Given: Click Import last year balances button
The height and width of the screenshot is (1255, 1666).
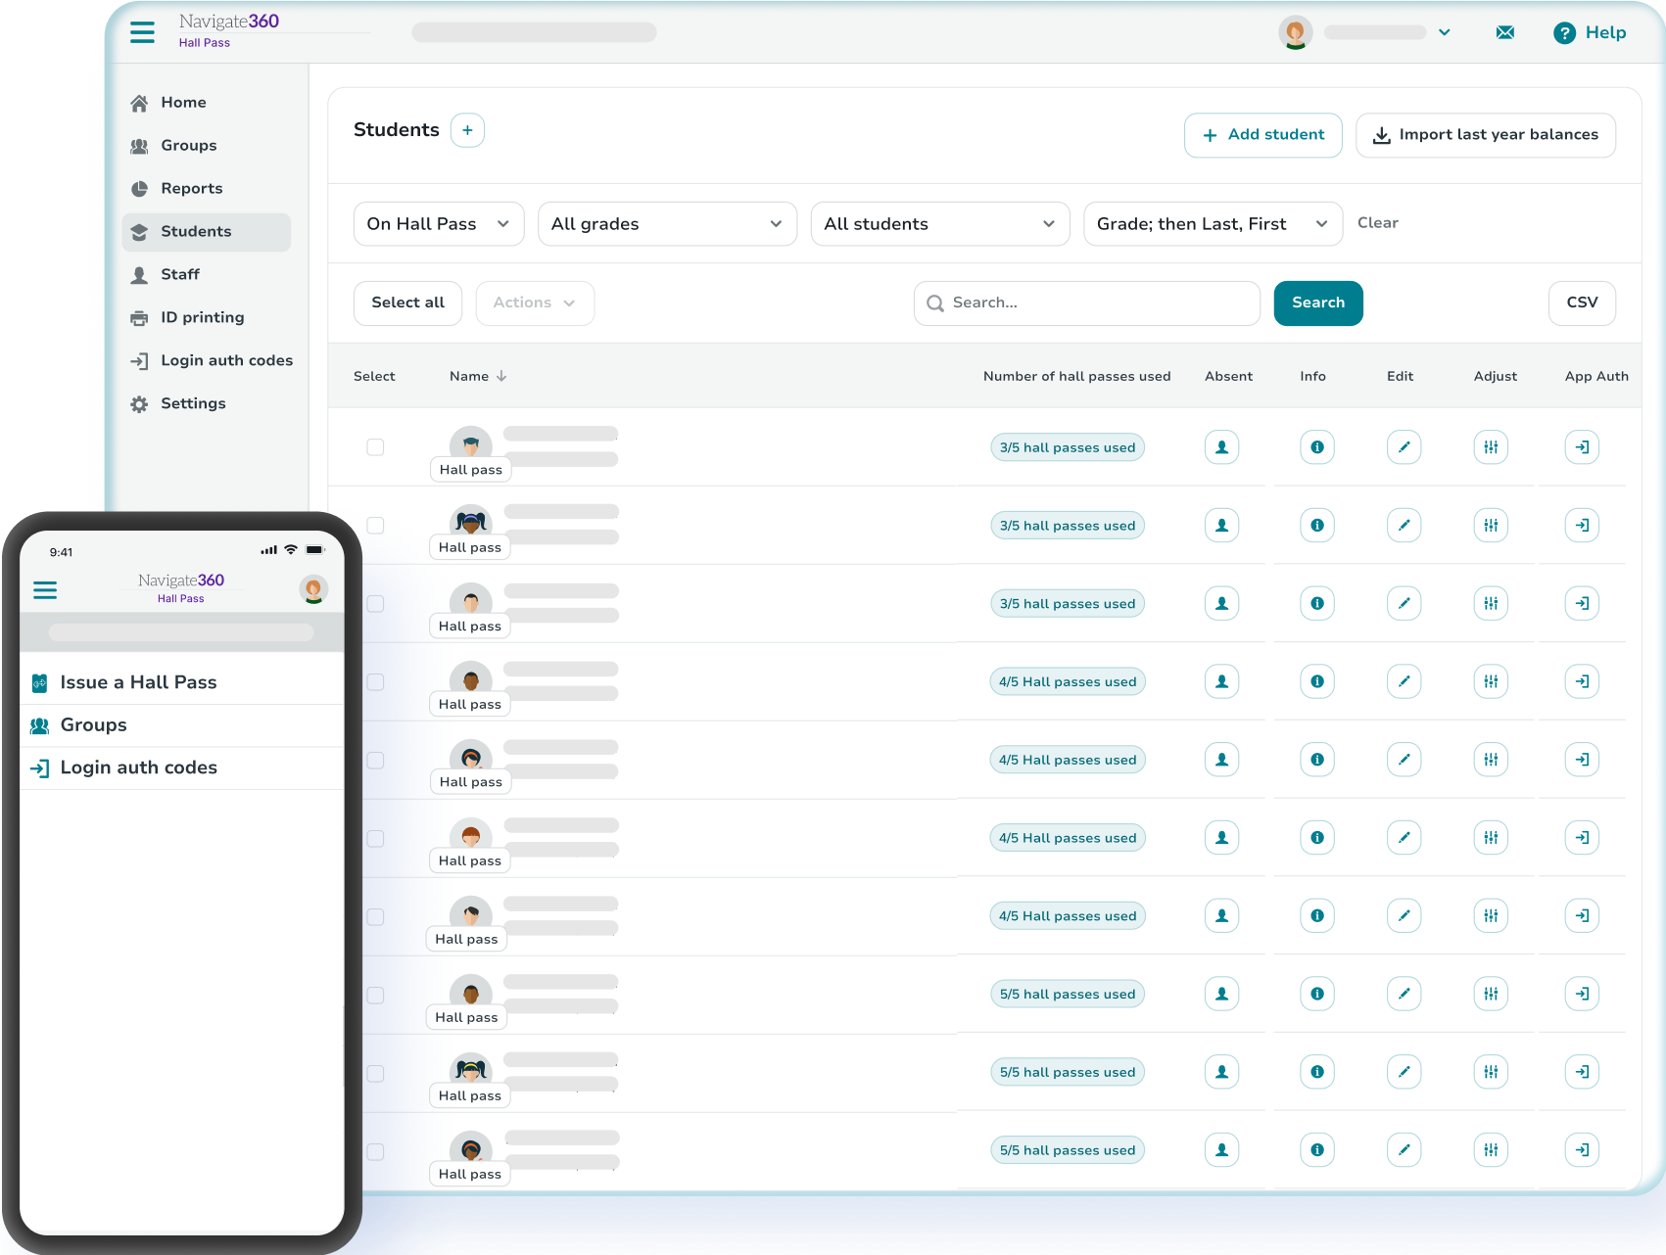Looking at the screenshot, I should click(x=1485, y=135).
